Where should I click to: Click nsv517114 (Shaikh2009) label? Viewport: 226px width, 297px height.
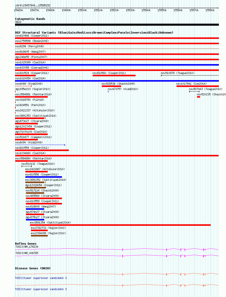pyautogui.click(x=42, y=190)
